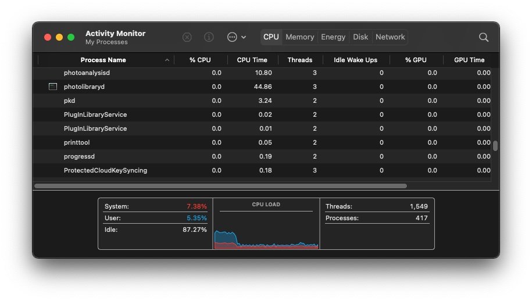
Task: Click the vertical scrollbar thumb
Action: 495,146
